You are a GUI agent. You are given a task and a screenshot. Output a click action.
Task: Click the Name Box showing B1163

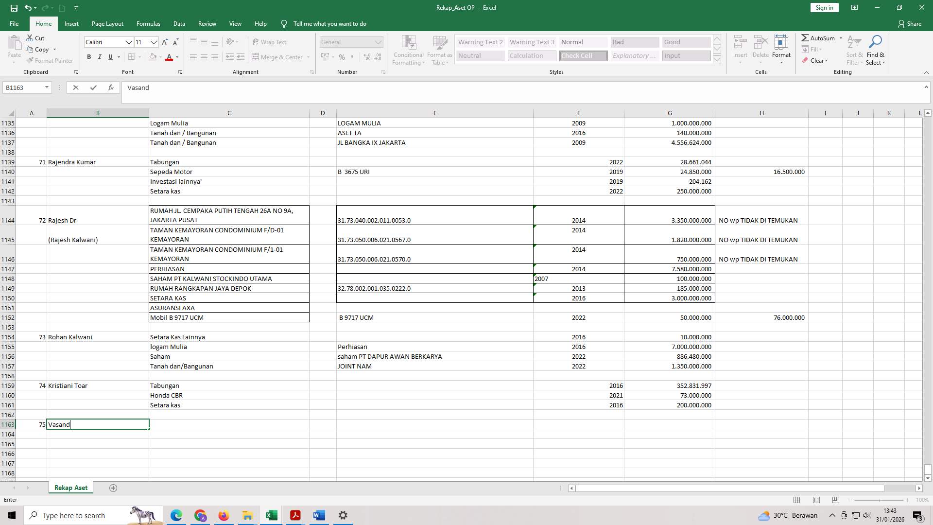[23, 87]
